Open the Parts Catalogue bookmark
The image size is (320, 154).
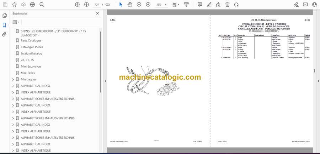31,41
